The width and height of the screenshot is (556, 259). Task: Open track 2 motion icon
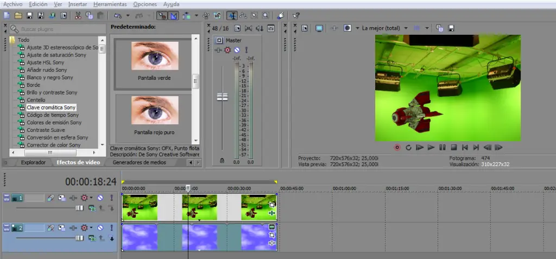pos(62,228)
